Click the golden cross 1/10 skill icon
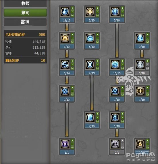This screenshot has height=164, width=158. pyautogui.click(x=140, y=91)
